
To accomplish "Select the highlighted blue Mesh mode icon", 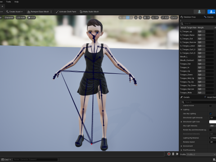I will tap(211, 12).
